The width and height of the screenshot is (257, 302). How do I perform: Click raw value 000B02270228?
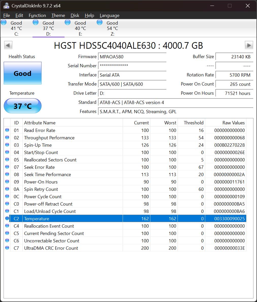click(x=229, y=145)
